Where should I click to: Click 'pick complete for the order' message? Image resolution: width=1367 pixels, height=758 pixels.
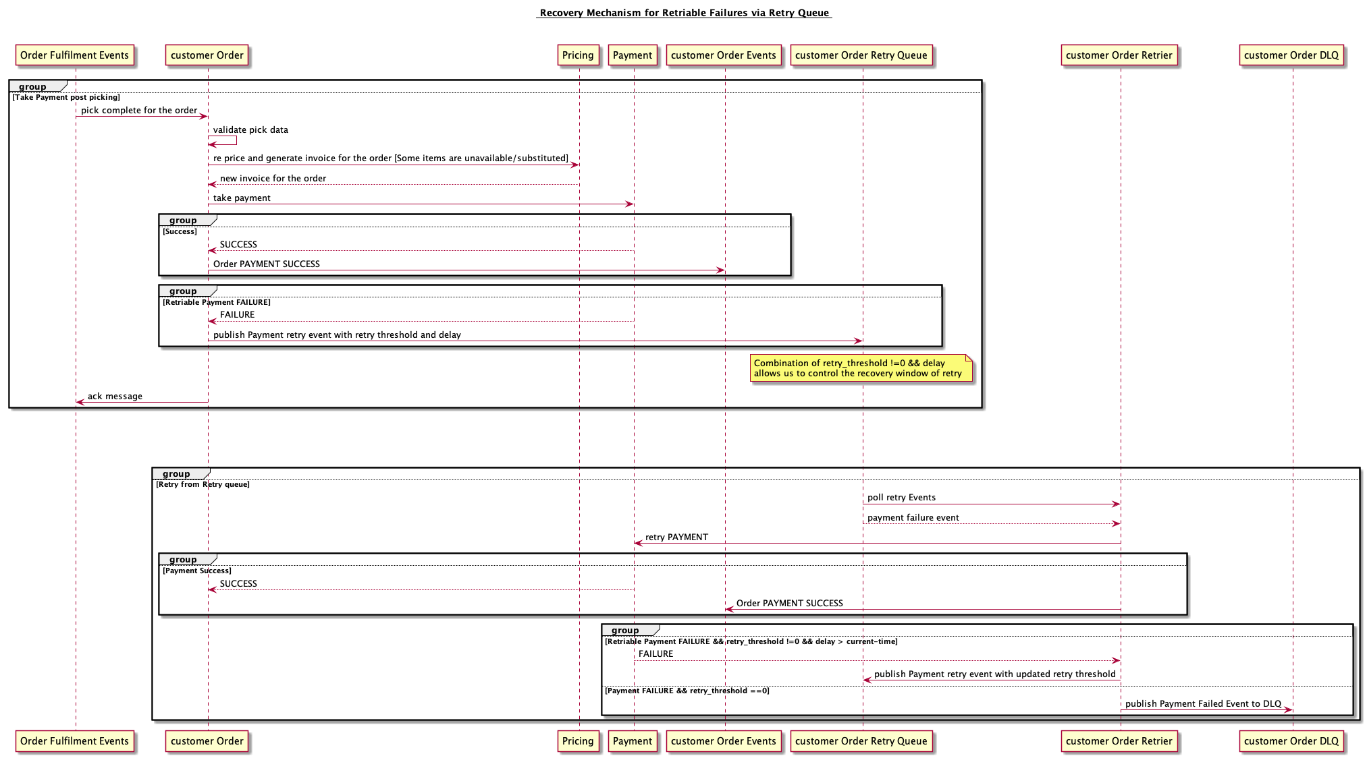click(x=139, y=111)
